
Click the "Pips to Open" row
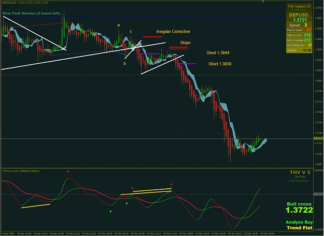click(x=299, y=30)
